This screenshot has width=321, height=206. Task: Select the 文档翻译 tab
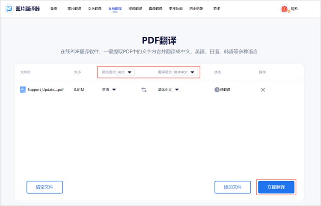(115, 9)
